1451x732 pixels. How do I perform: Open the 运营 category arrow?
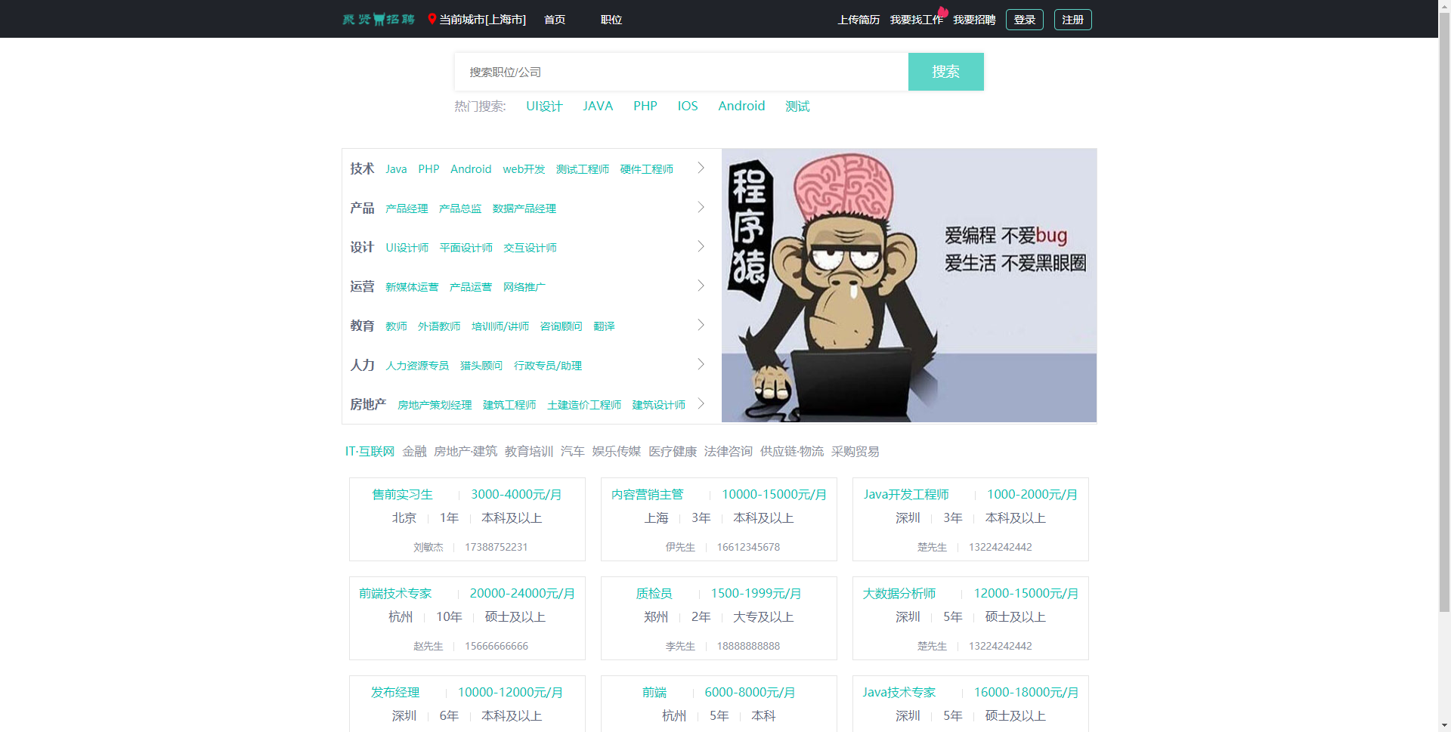701,286
